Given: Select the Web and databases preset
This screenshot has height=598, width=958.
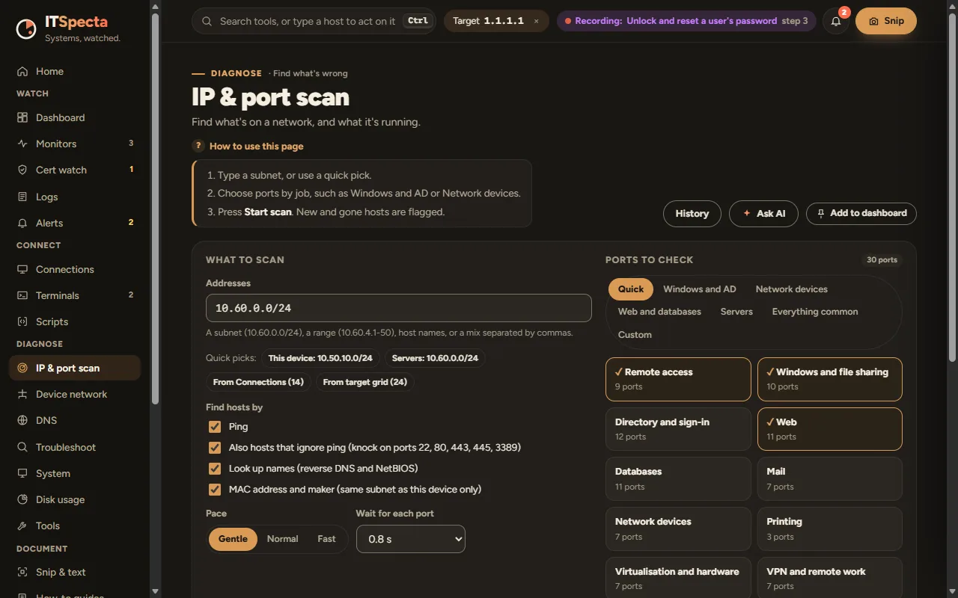Looking at the screenshot, I should pos(659,312).
